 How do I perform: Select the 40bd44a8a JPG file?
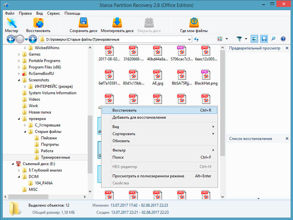pos(158,54)
